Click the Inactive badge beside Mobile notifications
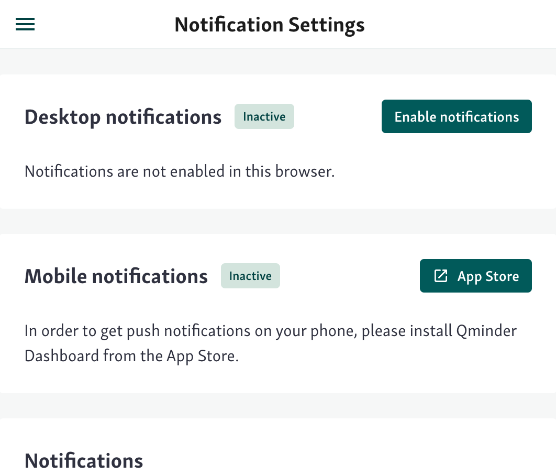This screenshot has height=475, width=556. pyautogui.click(x=250, y=276)
